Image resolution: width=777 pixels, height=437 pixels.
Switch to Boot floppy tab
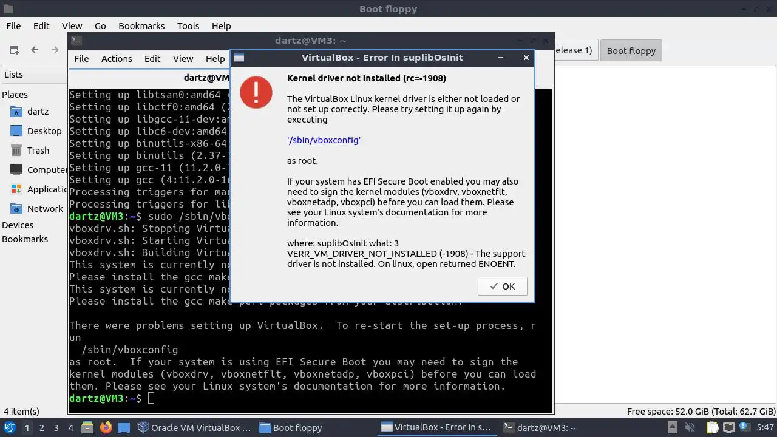pos(631,51)
